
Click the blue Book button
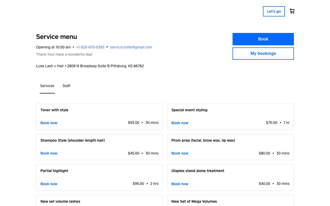(263, 39)
